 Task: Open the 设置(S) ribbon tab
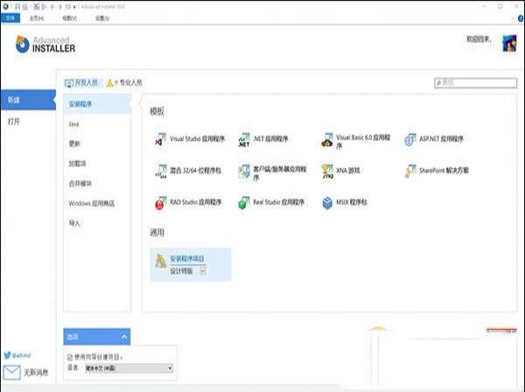point(102,18)
